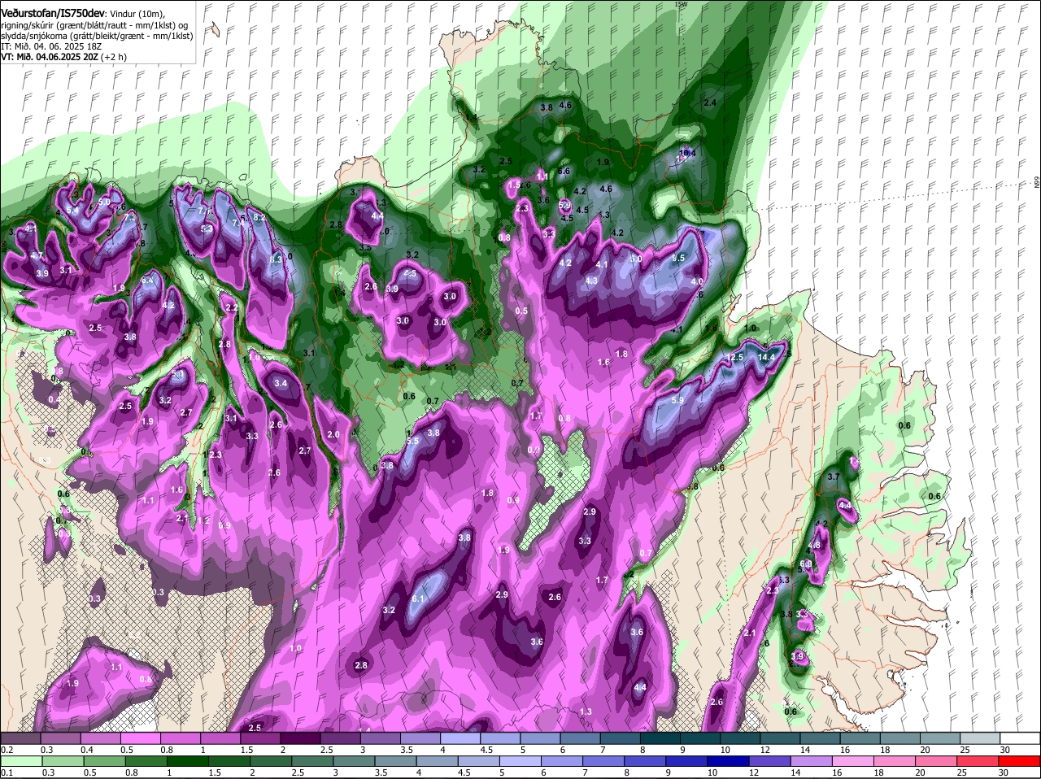This screenshot has height=779, width=1041.
Task: Select the dark mauve 0.2 swatch in the snow legend
Action: click(x=21, y=738)
